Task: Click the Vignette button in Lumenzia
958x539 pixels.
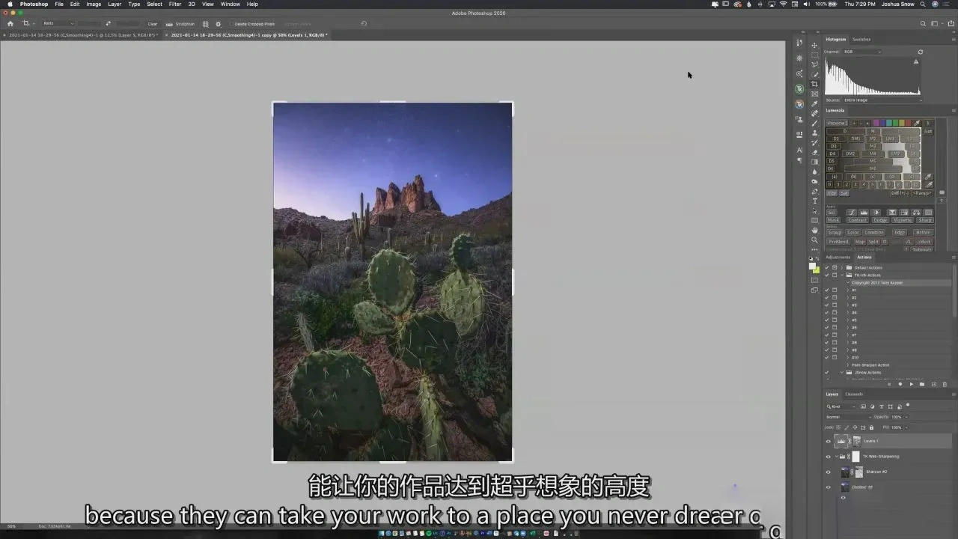Action: tap(903, 220)
